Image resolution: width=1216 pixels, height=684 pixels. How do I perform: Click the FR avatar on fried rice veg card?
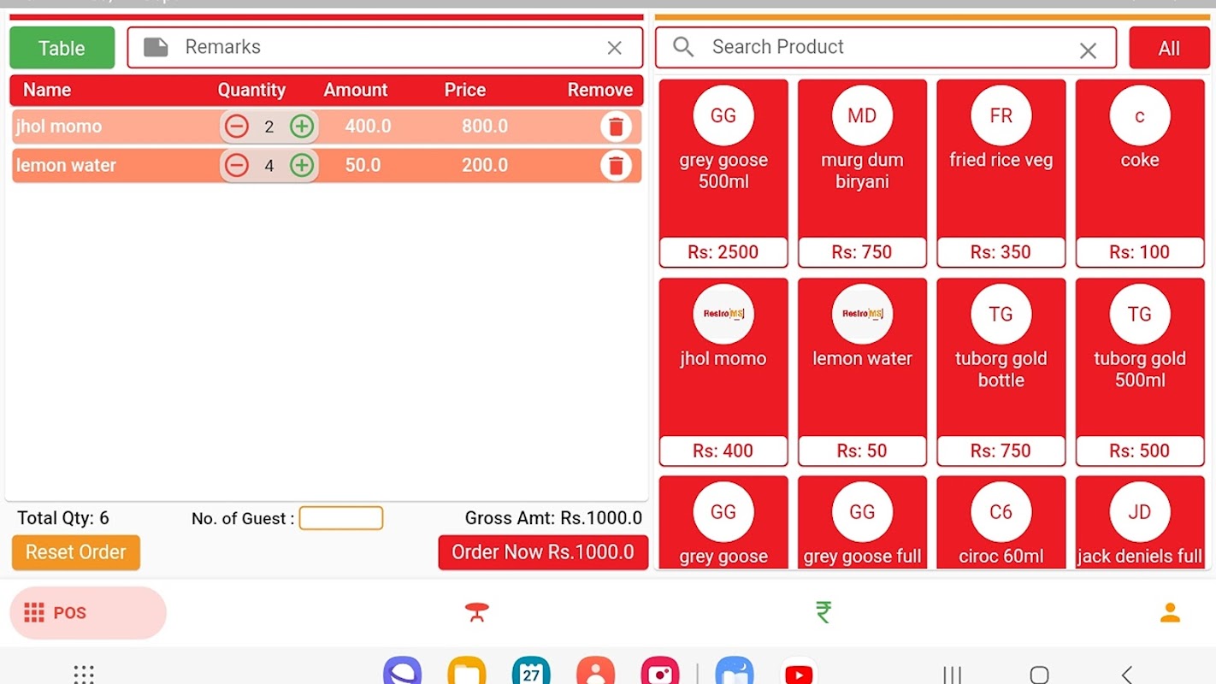[x=1001, y=115]
